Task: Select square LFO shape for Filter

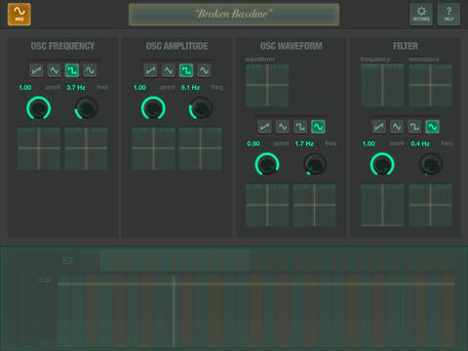Action: (414, 127)
